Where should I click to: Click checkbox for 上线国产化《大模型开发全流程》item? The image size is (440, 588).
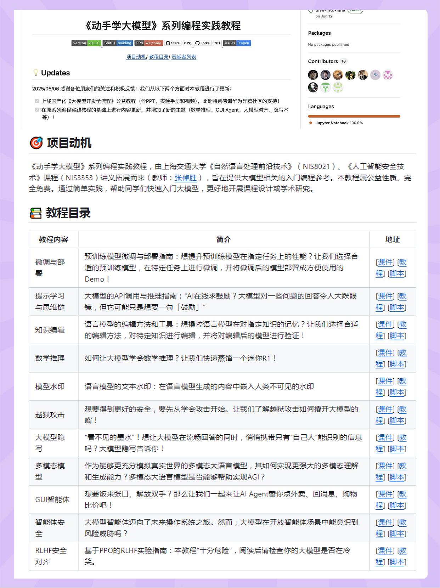point(37,101)
